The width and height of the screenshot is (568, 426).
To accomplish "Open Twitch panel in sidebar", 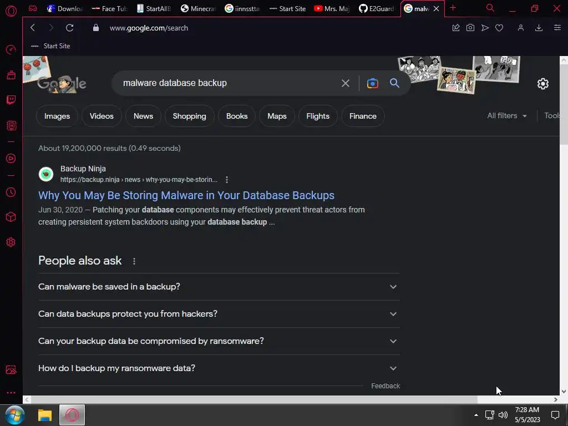I will (x=11, y=100).
